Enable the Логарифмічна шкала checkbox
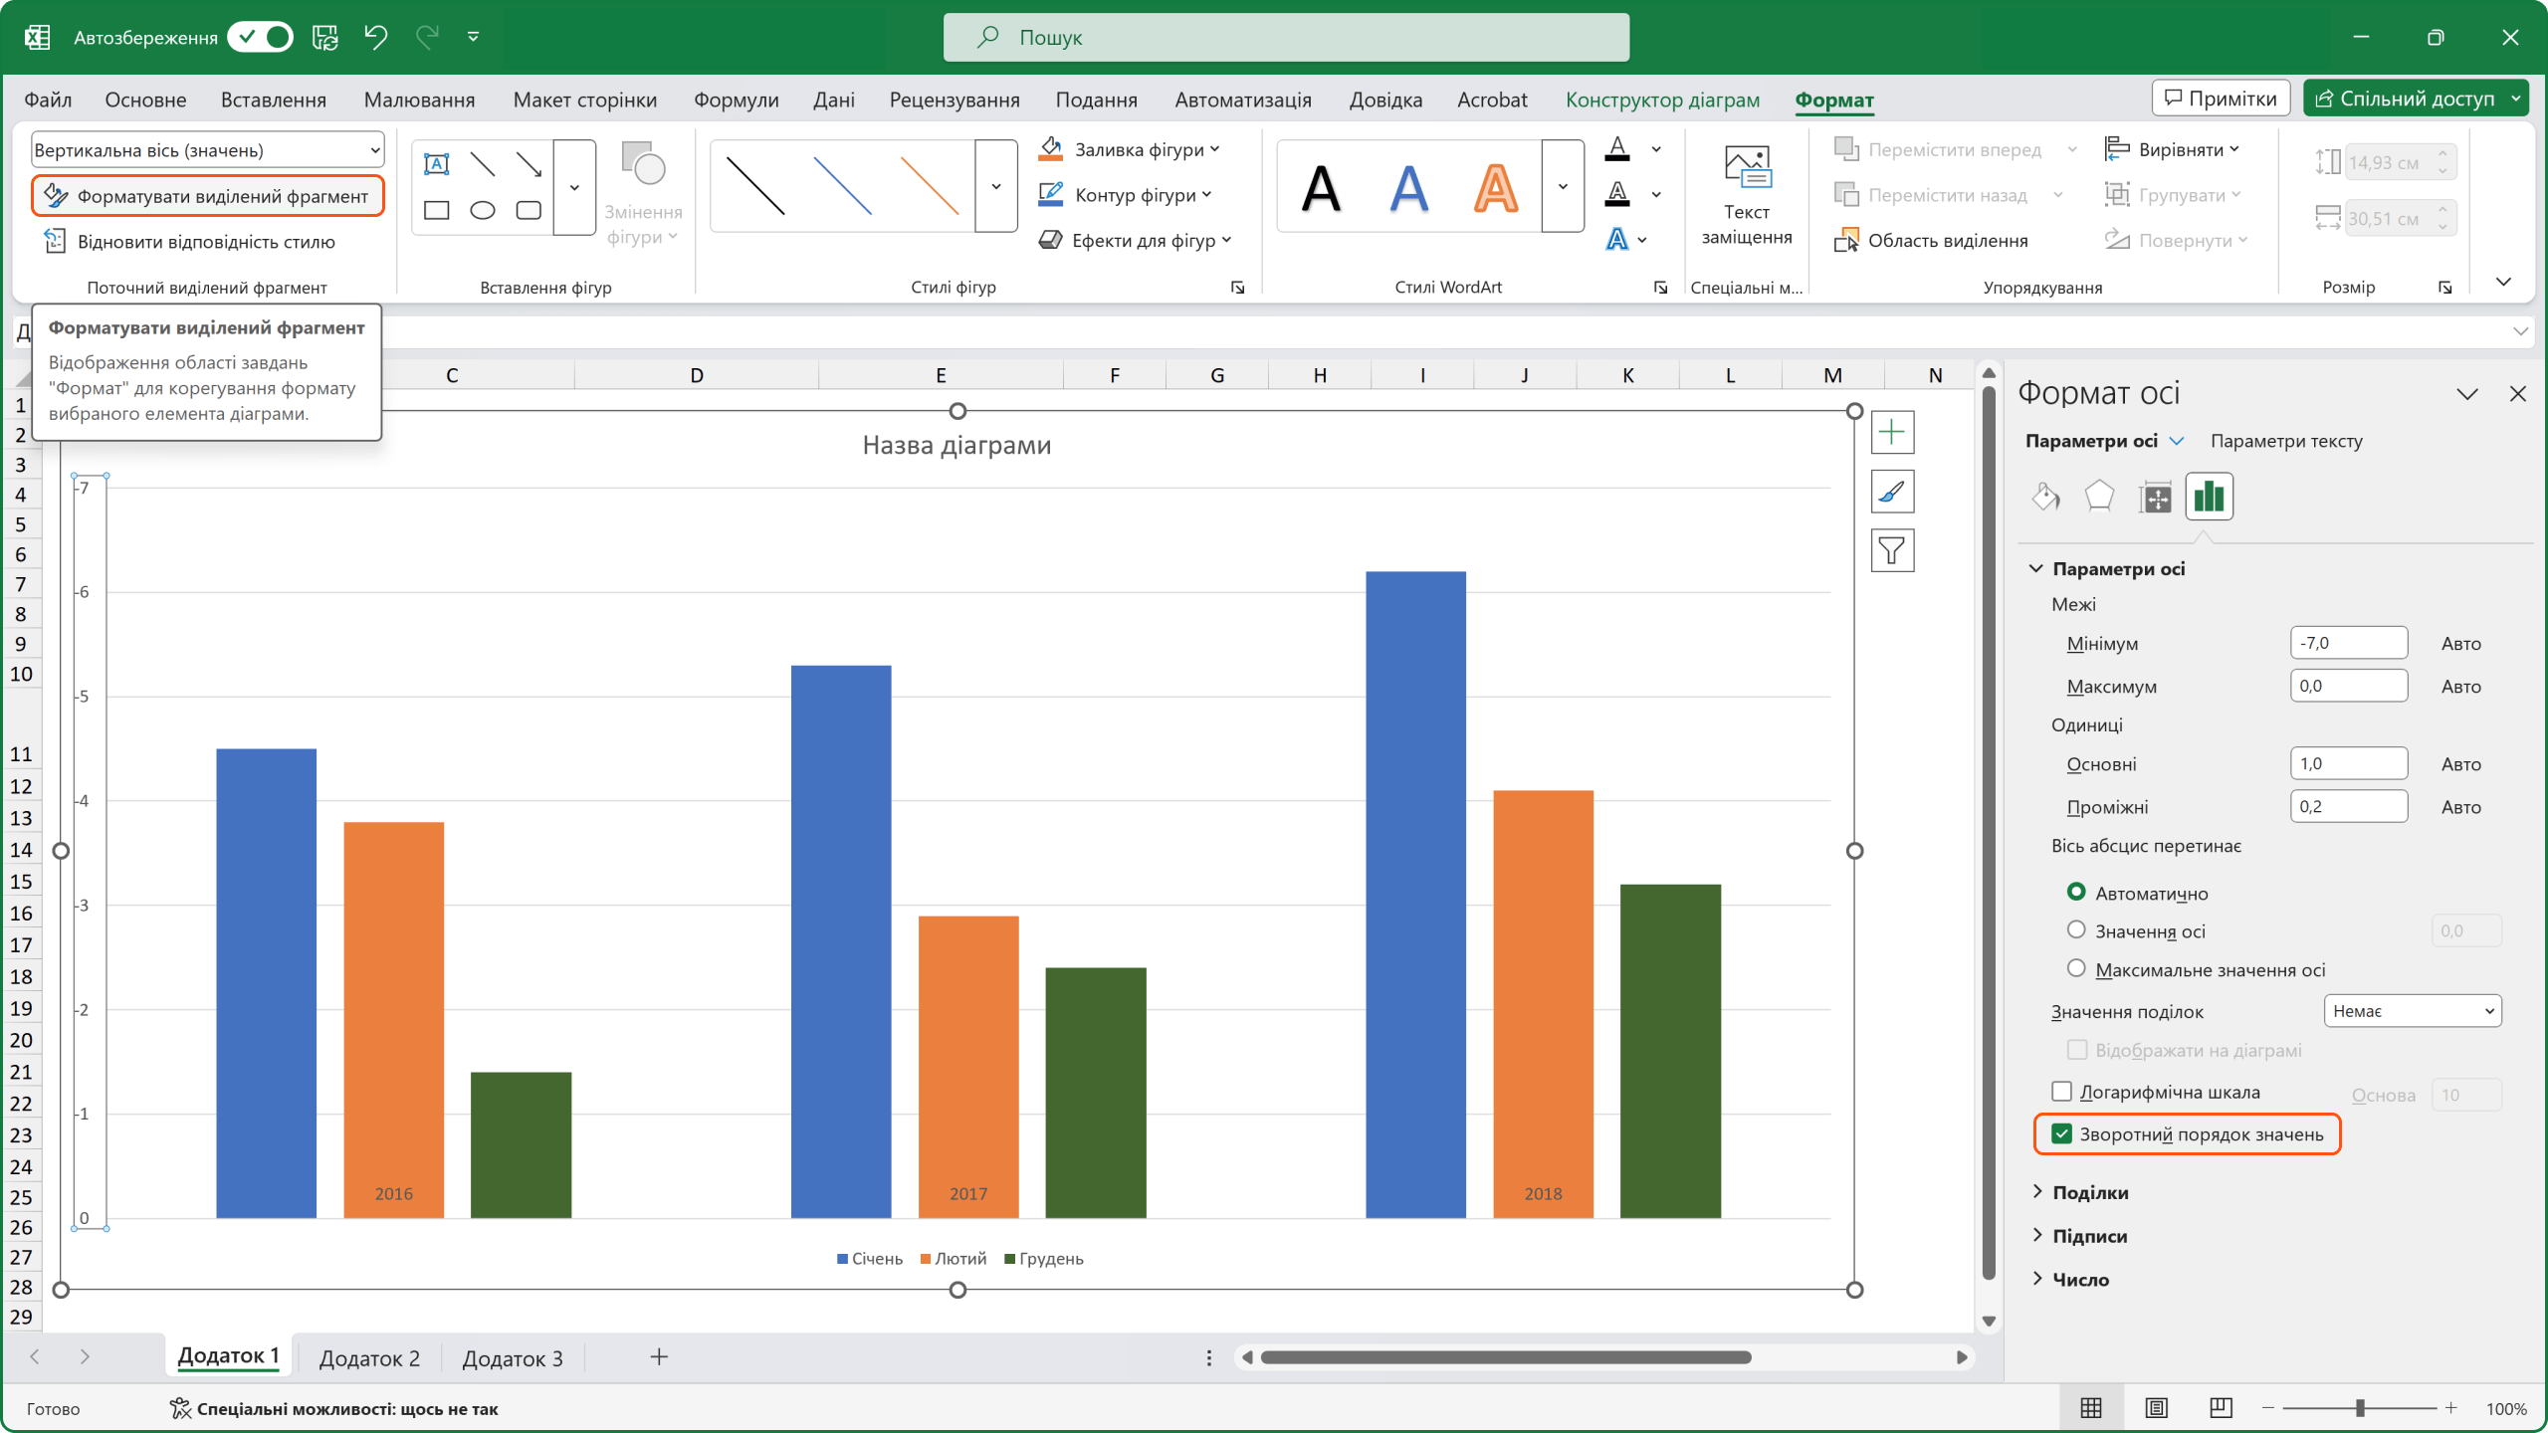Screen dimensions: 2548x1433 (2062, 1092)
